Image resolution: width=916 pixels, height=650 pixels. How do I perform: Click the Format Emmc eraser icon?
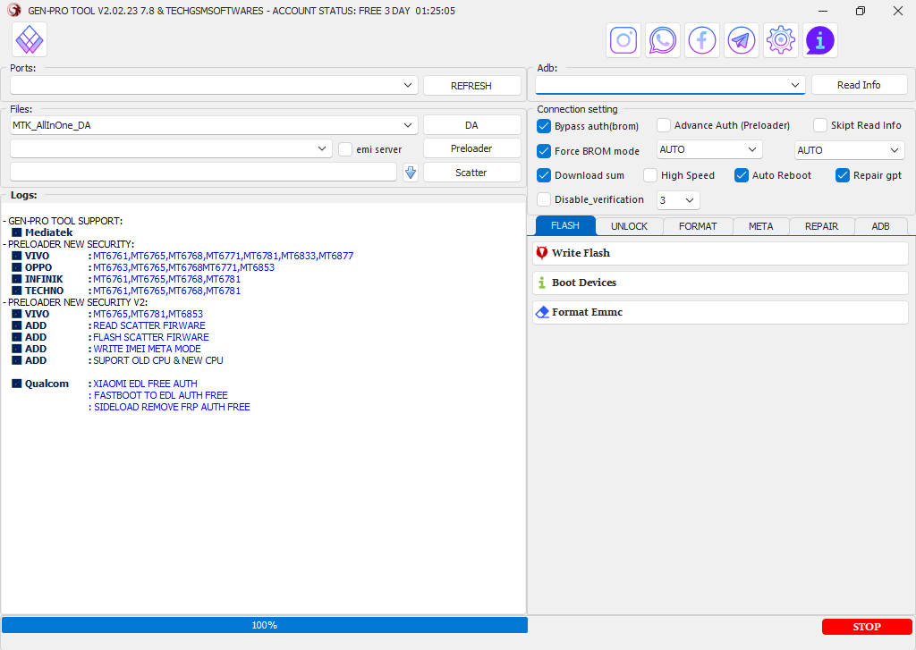coord(542,312)
